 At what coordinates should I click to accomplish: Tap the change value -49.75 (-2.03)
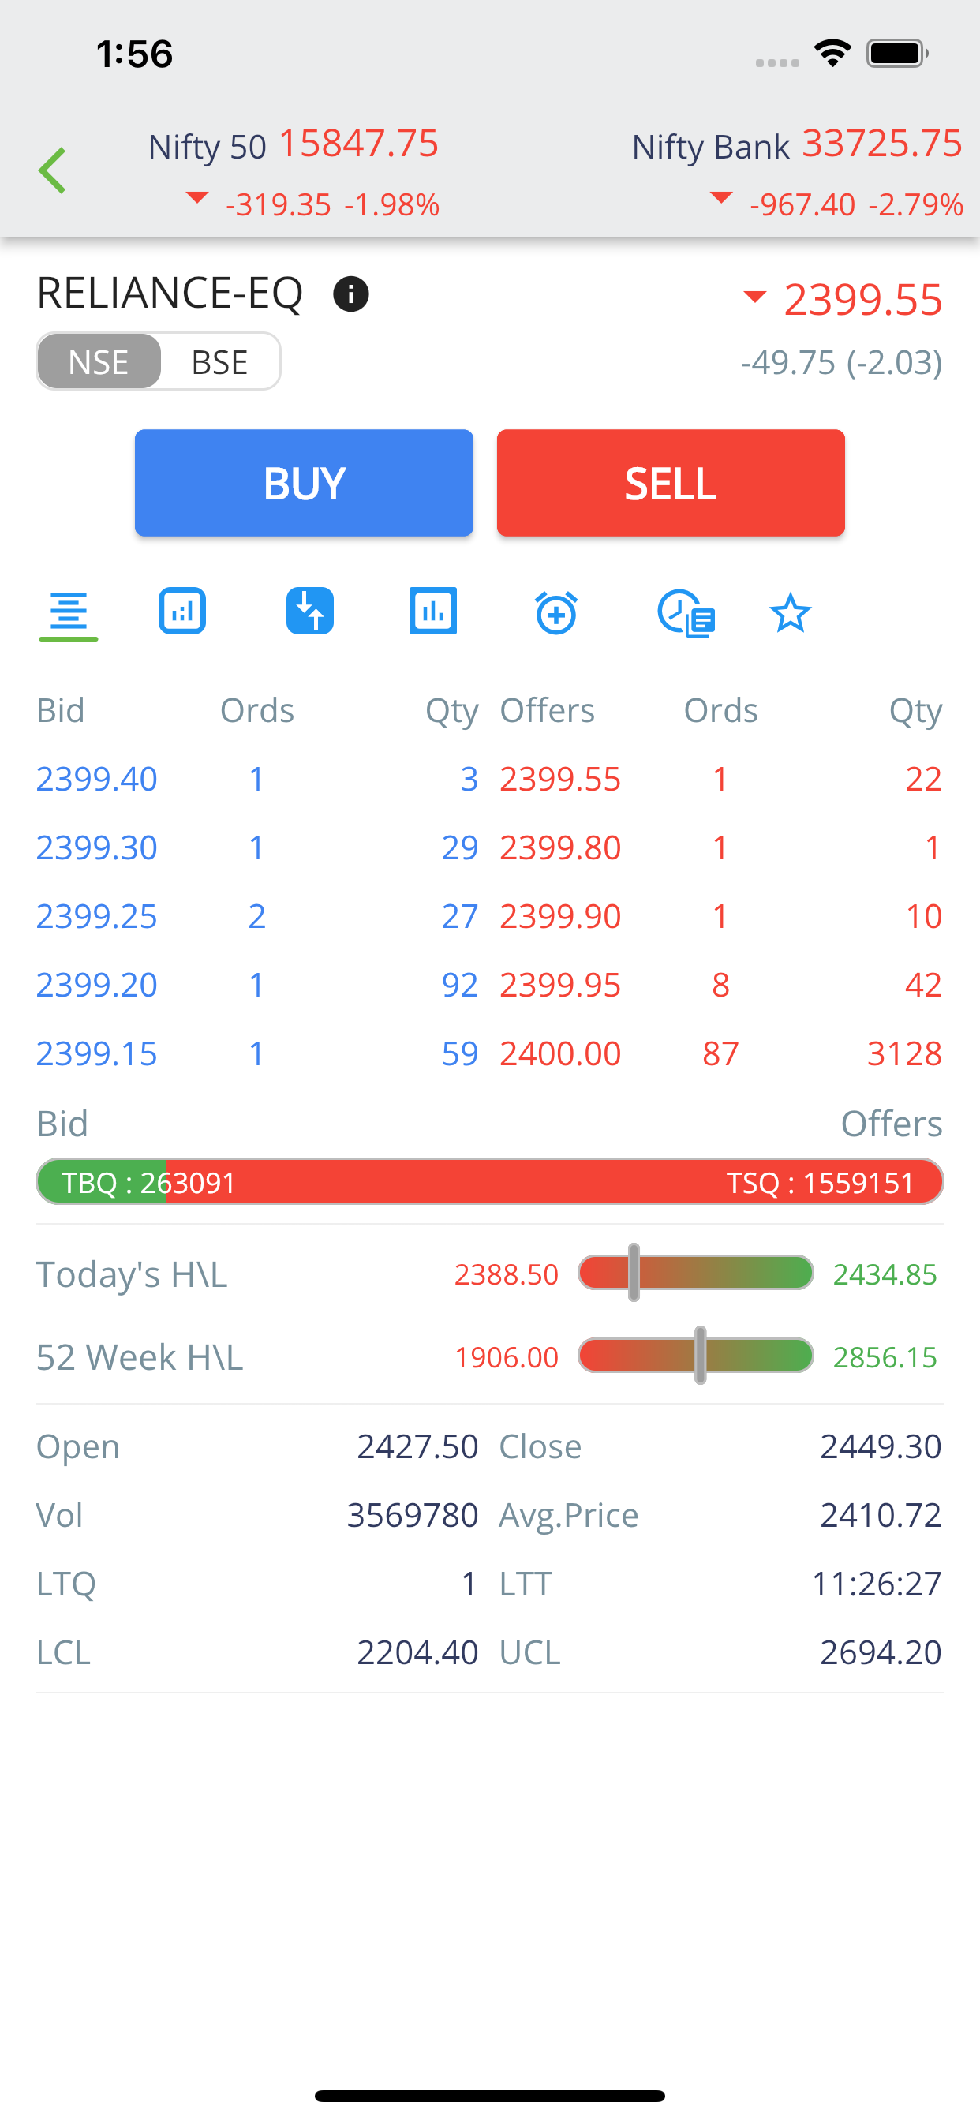[x=842, y=362]
